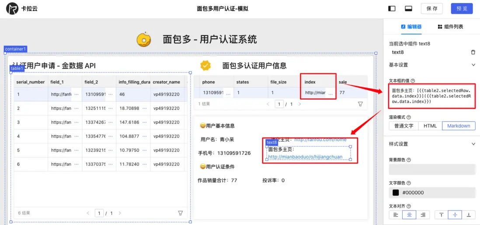This screenshot has width=480, height=225.
Task: Expand field_1 ellipsis in row 1
Action: tap(76, 95)
